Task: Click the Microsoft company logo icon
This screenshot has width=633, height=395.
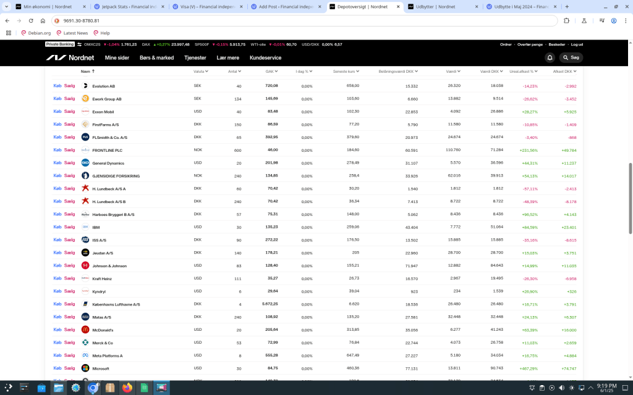Action: [x=85, y=368]
